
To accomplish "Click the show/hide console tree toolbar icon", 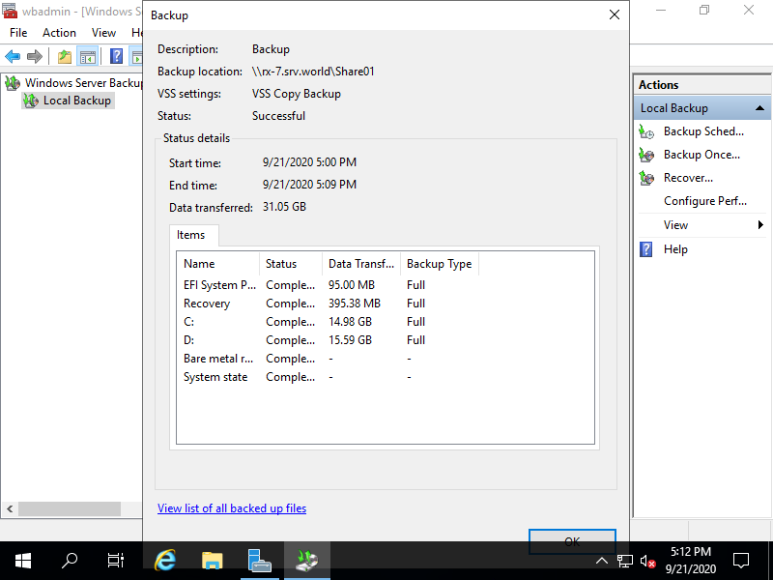I will [x=87, y=55].
